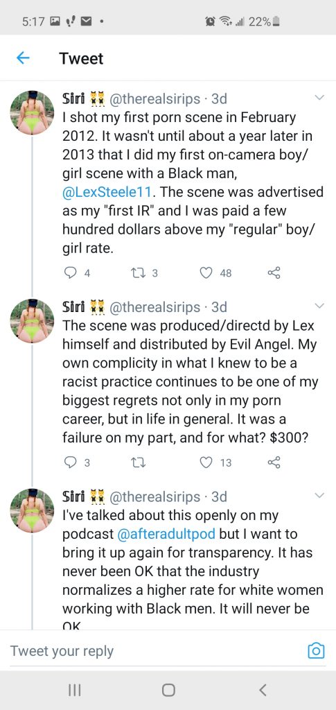Tap the Tweet your reply field
The width and height of the screenshot is (336, 710).
(154, 650)
